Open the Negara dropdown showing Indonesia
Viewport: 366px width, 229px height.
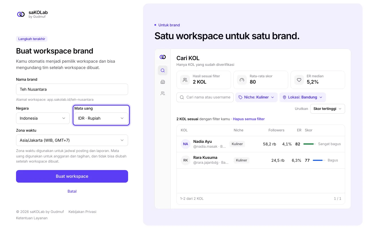point(43,118)
